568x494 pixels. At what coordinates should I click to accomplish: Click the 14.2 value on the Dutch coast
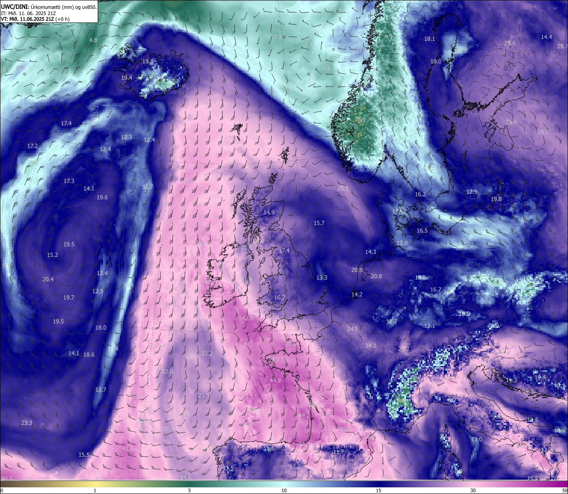(357, 295)
